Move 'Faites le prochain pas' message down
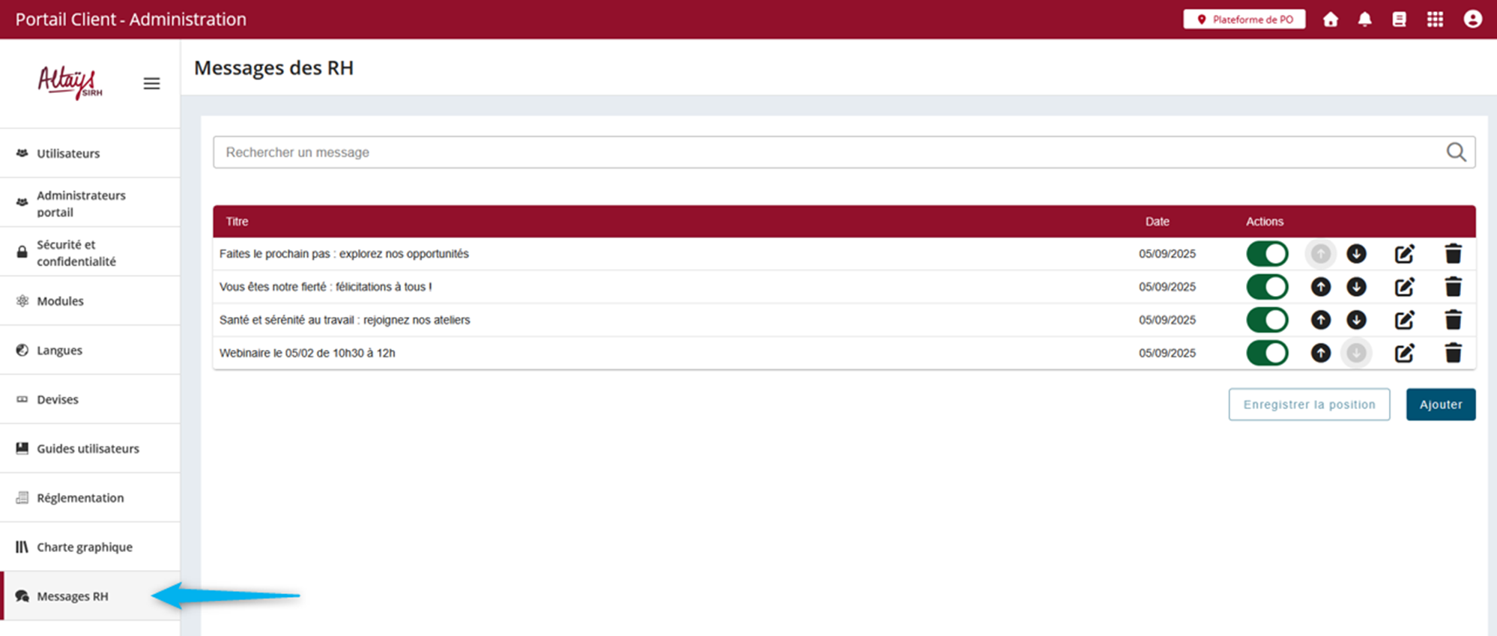 tap(1356, 254)
